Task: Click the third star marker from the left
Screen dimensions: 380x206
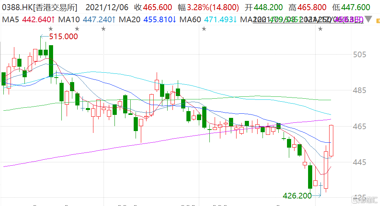Action: coord(103,29)
